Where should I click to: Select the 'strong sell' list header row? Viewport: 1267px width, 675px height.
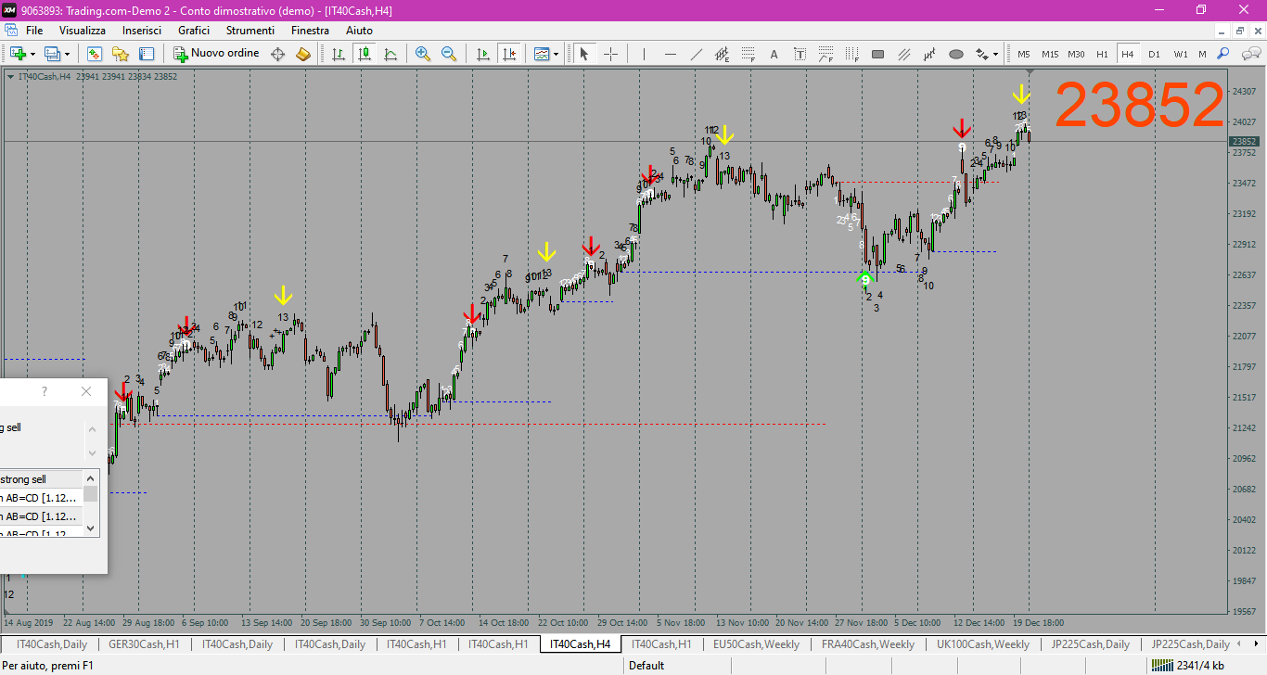point(42,479)
